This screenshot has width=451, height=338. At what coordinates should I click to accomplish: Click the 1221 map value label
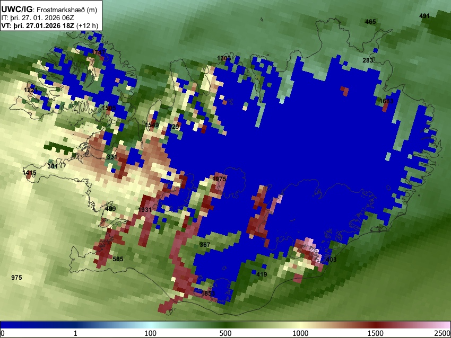[x=31, y=90]
